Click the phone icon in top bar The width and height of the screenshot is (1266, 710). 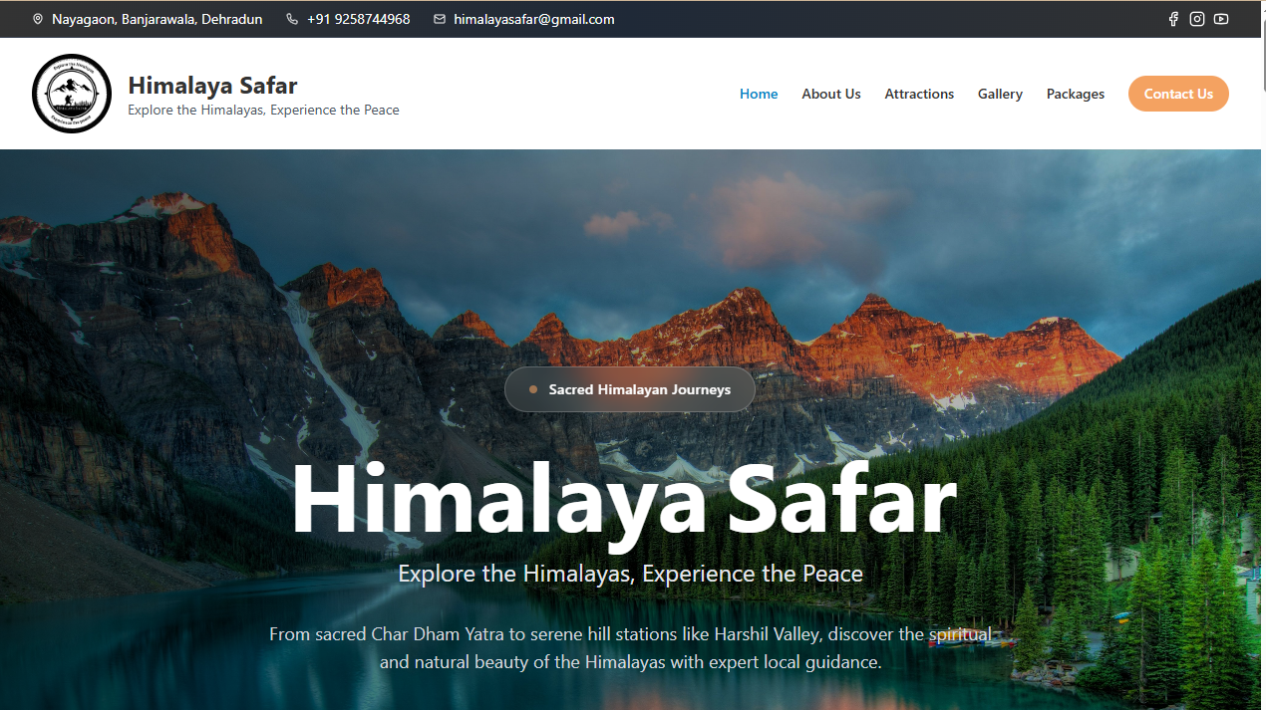pyautogui.click(x=292, y=19)
